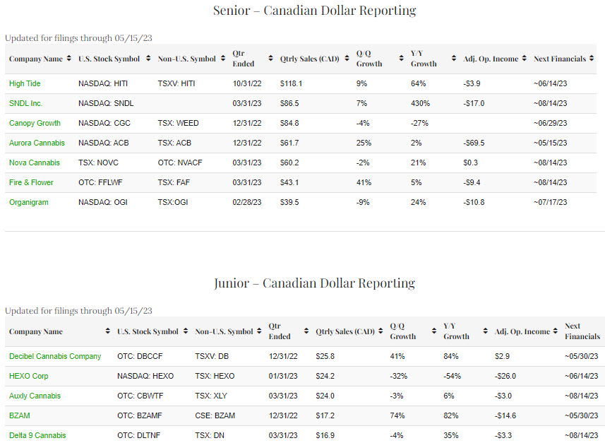Click the Canopy Growth link
605x443 pixels.
tap(35, 123)
